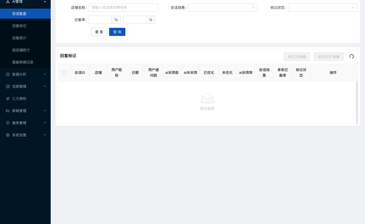Click the 三方授权 link icon
The width and height of the screenshot is (365, 224).
(8, 99)
